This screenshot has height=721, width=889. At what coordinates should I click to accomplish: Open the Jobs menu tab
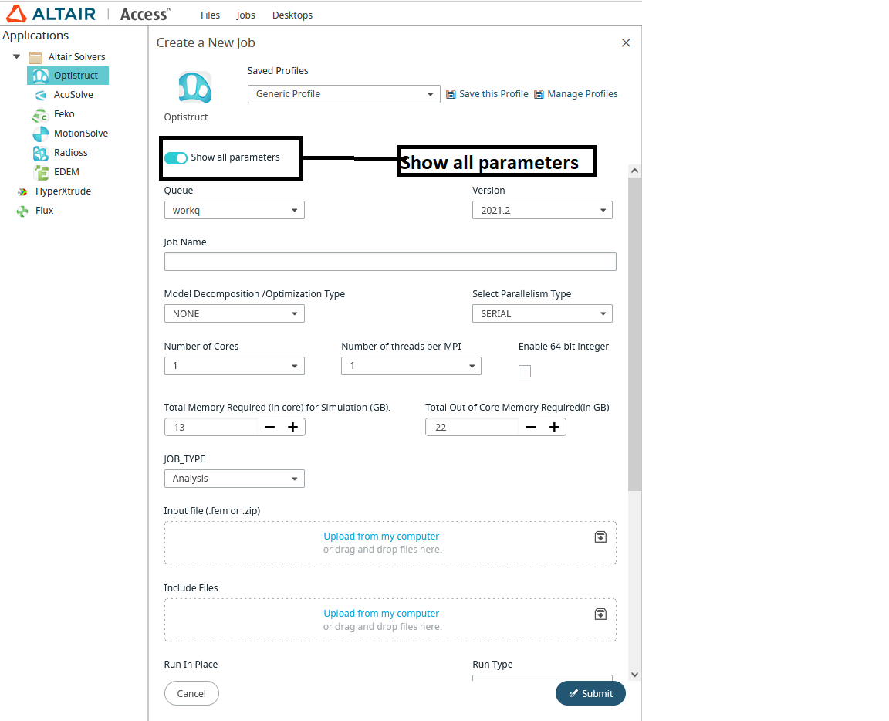[246, 15]
